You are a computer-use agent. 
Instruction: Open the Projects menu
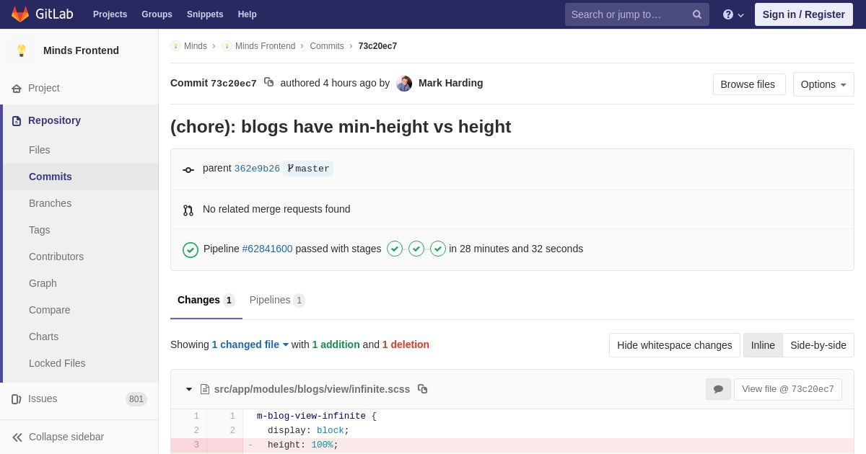pyautogui.click(x=110, y=14)
